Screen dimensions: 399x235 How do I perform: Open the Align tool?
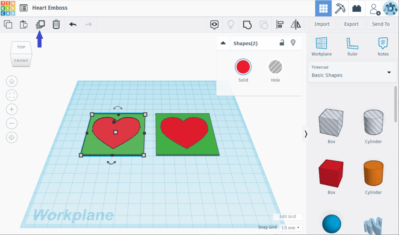coord(279,24)
